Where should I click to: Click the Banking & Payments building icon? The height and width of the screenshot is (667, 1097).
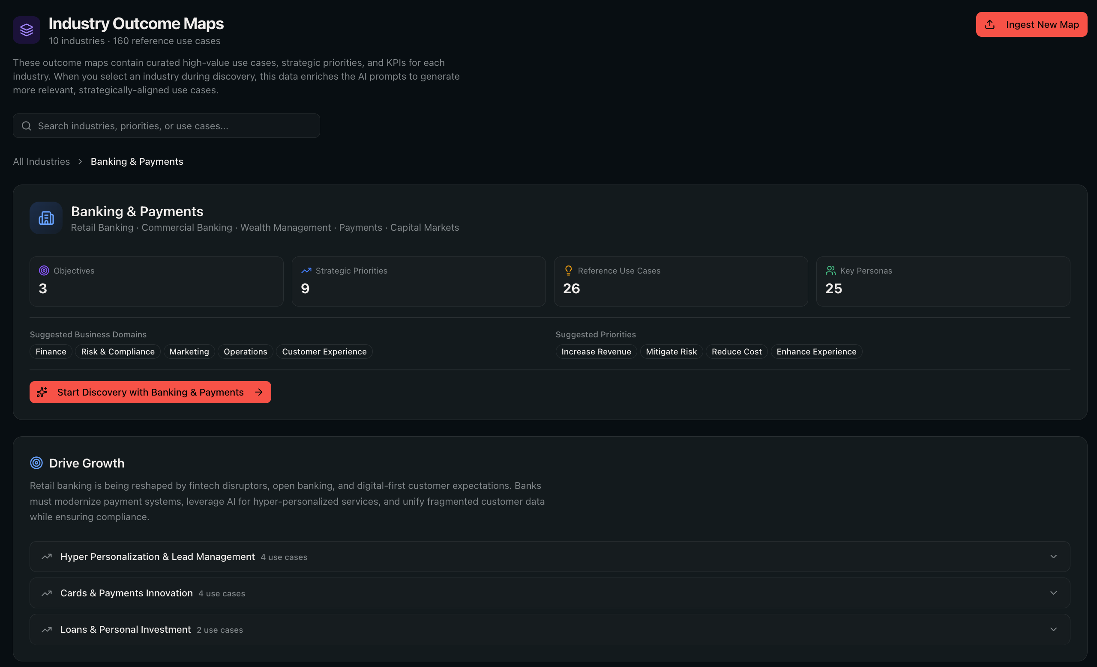(x=46, y=218)
